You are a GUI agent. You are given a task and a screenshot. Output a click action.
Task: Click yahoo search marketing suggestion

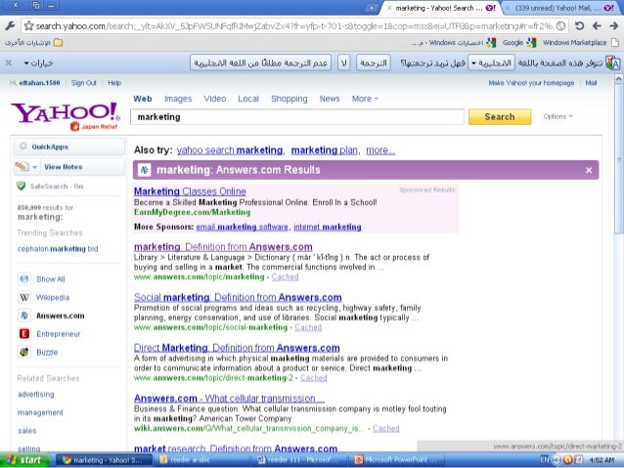coord(229,149)
